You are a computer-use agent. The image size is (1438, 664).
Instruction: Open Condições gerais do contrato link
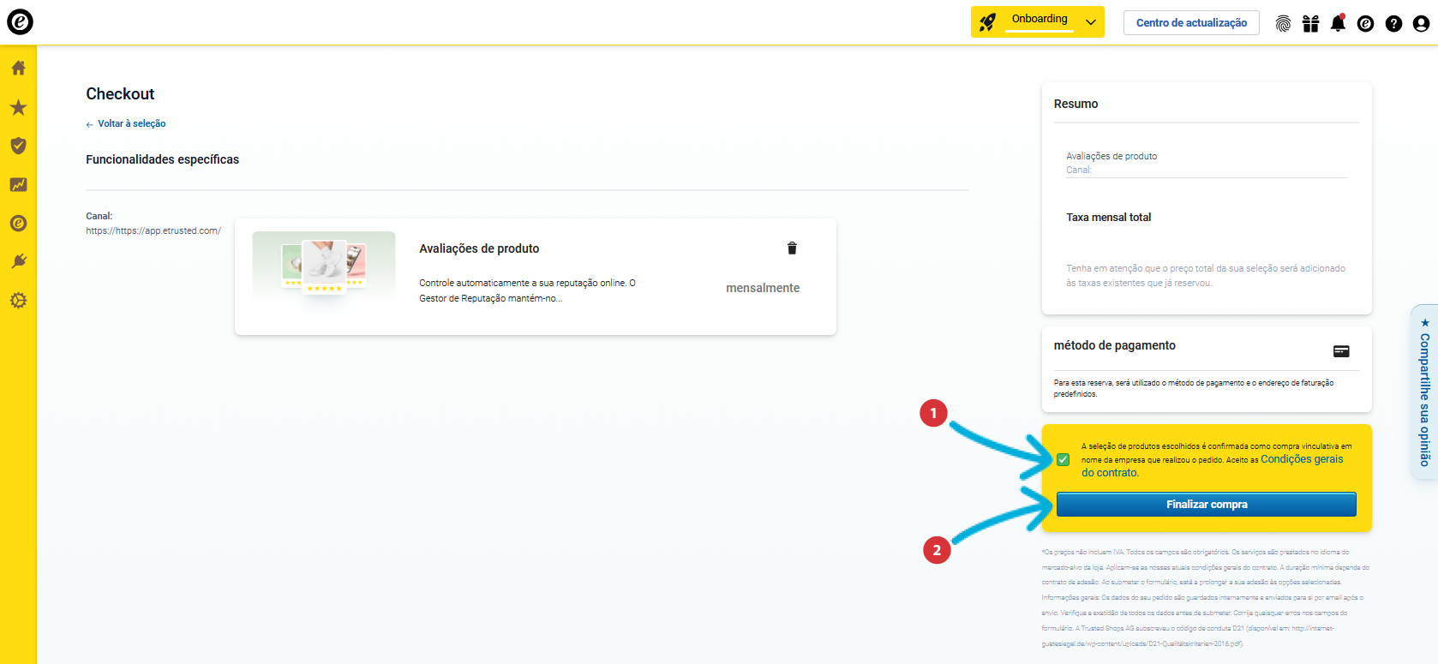[1301, 459]
